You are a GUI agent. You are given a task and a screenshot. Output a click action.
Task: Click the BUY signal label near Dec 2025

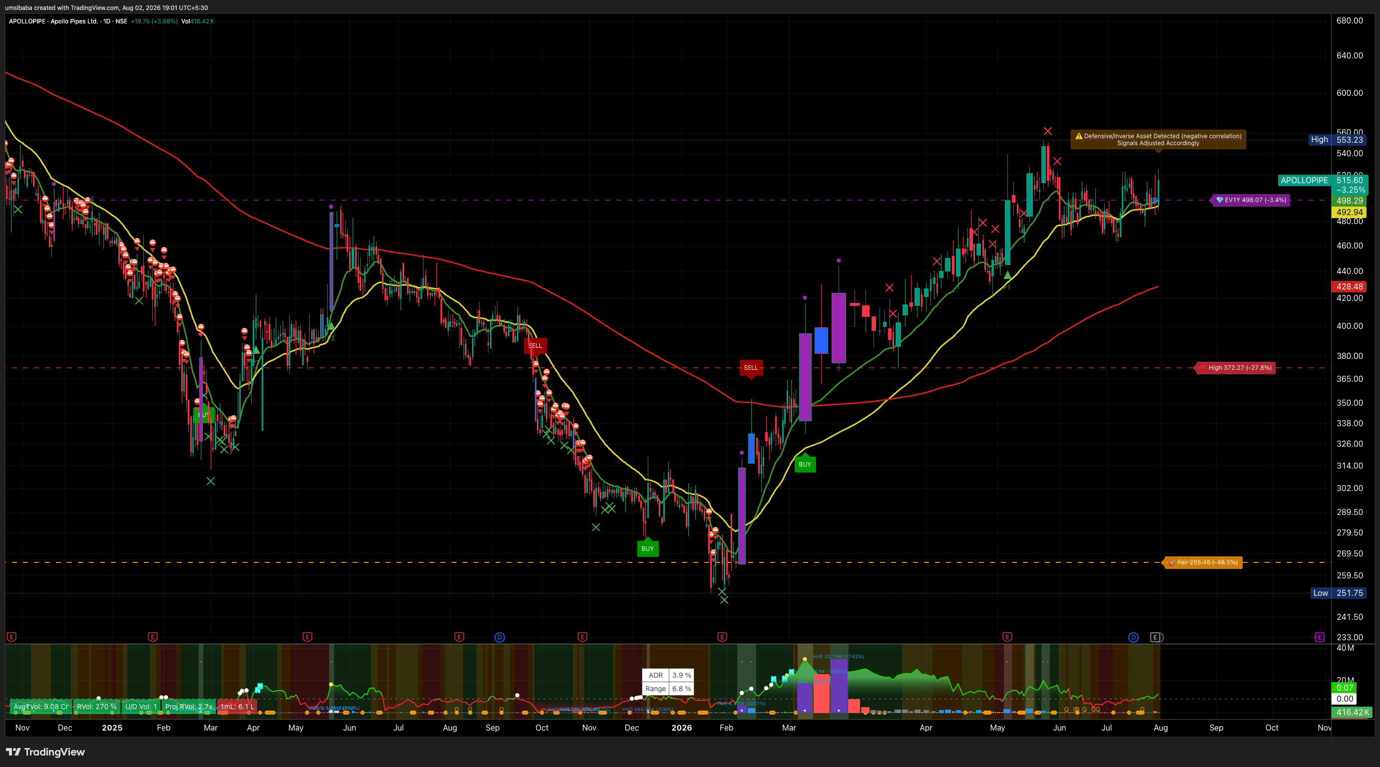648,548
